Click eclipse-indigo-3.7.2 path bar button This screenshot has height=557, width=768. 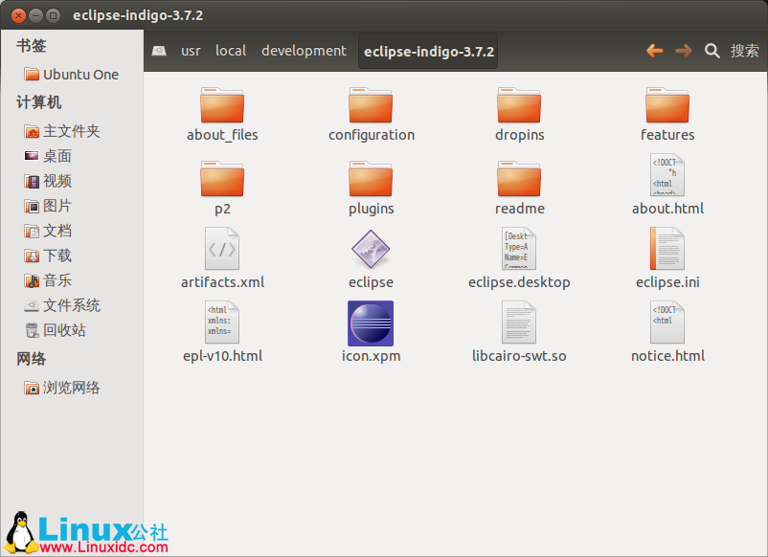click(x=429, y=52)
